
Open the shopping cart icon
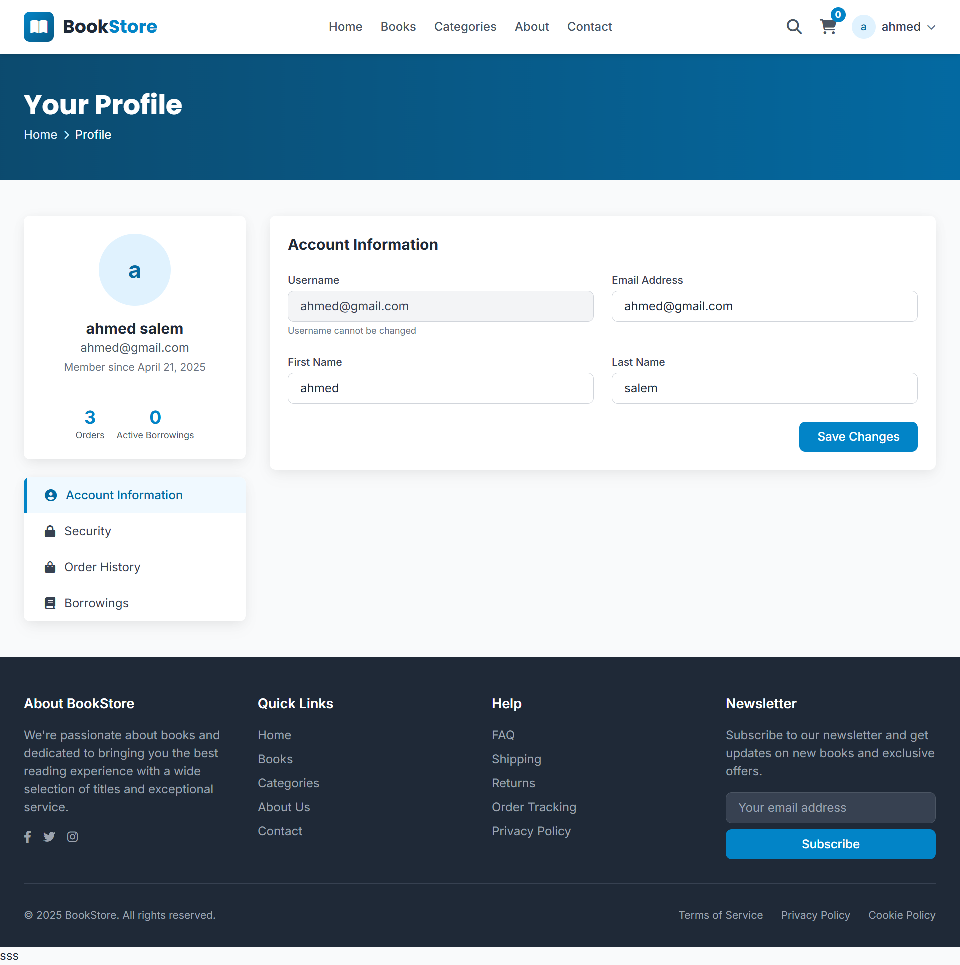pos(828,27)
